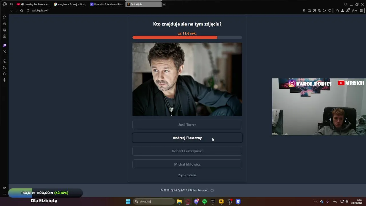Image resolution: width=366 pixels, height=206 pixels.
Task: Open the downloads icon
Action: pyautogui.click(x=348, y=11)
